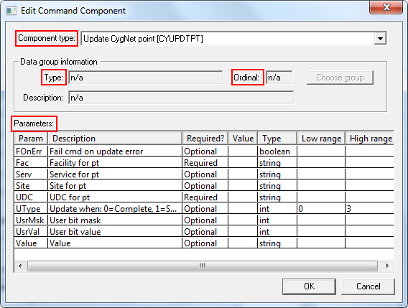408x308 pixels.
Task: Select the Site parameter row
Action: tap(204, 186)
